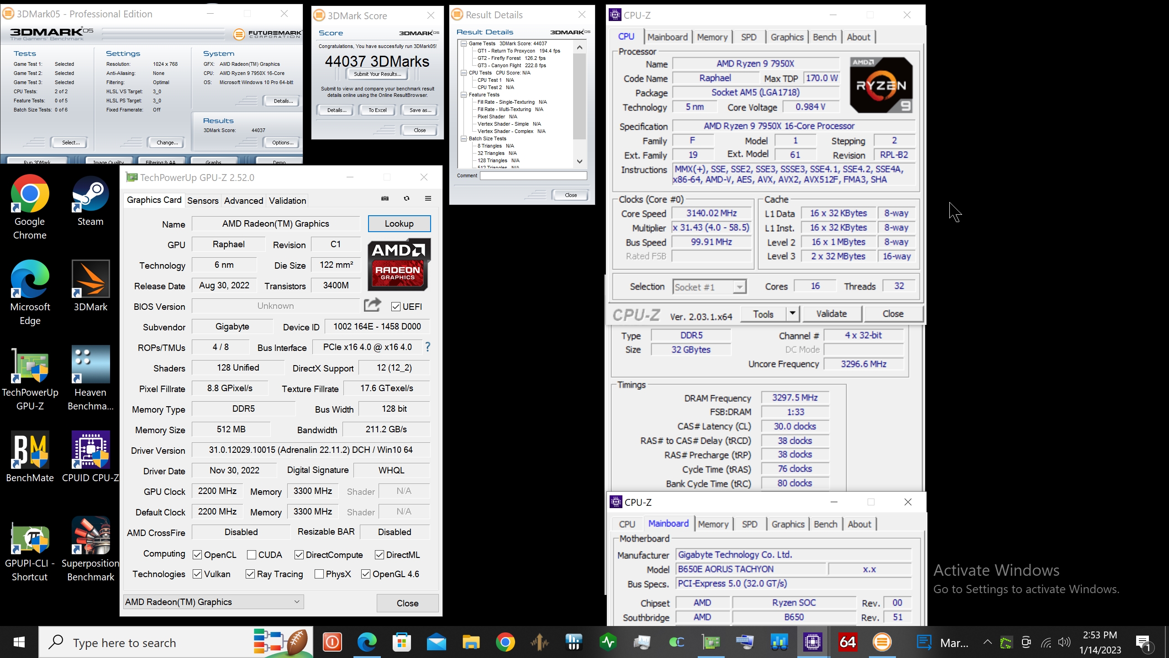The height and width of the screenshot is (658, 1169).
Task: Click the Options button in 3DMark05
Action: (x=283, y=143)
